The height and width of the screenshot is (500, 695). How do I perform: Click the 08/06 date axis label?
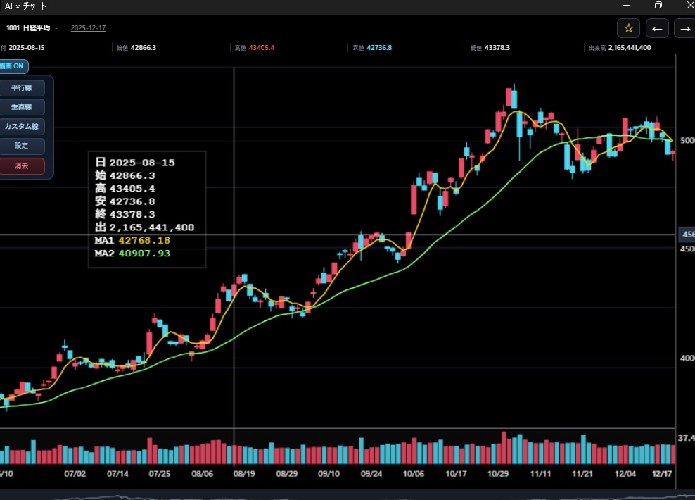(202, 474)
